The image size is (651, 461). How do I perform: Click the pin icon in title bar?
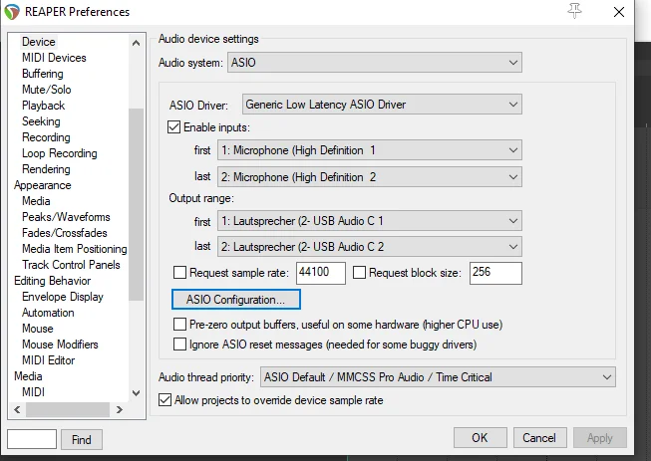coord(574,11)
